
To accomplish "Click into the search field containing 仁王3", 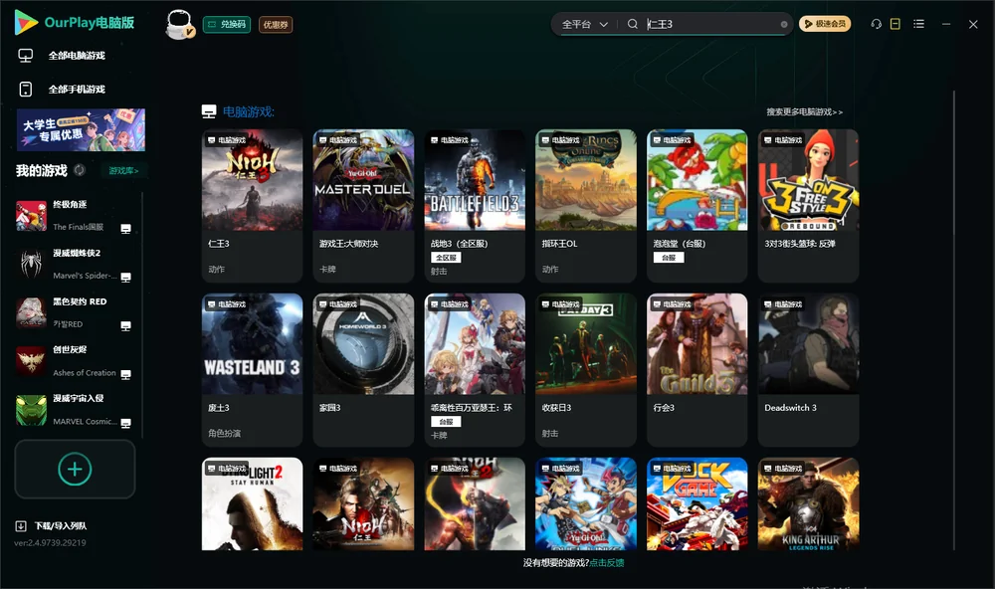I will pyautogui.click(x=710, y=24).
